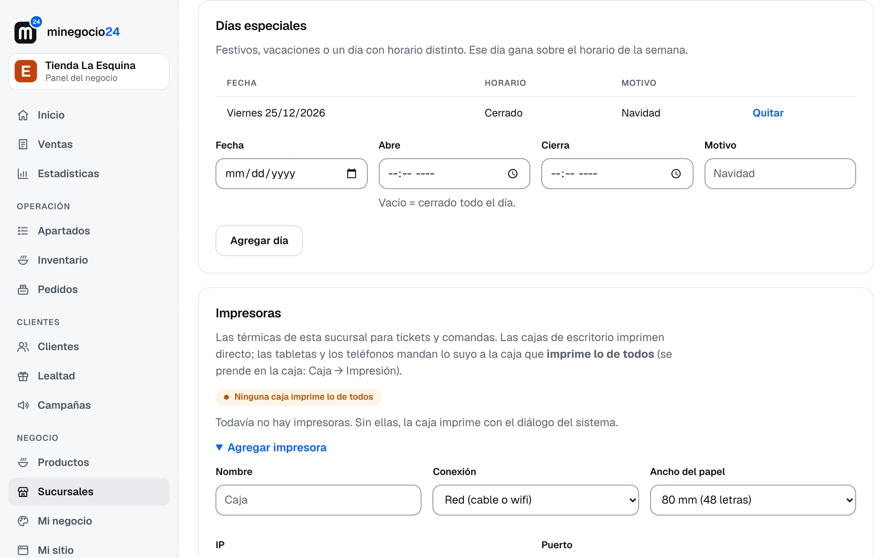Remove the Navidad special day with Quitar
The height and width of the screenshot is (558, 893).
pyautogui.click(x=768, y=113)
